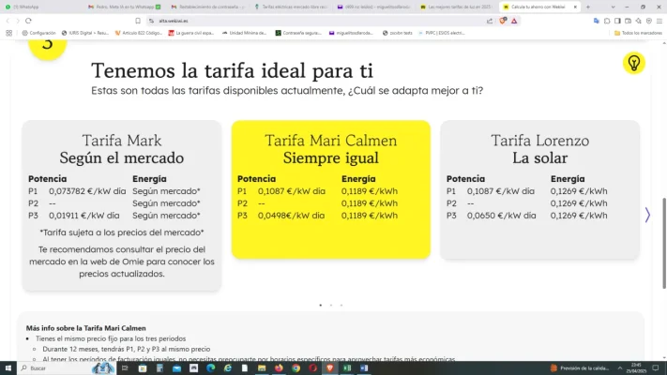This screenshot has height=375, width=667.
Task: Open Task View on the taskbar
Action: point(125,368)
